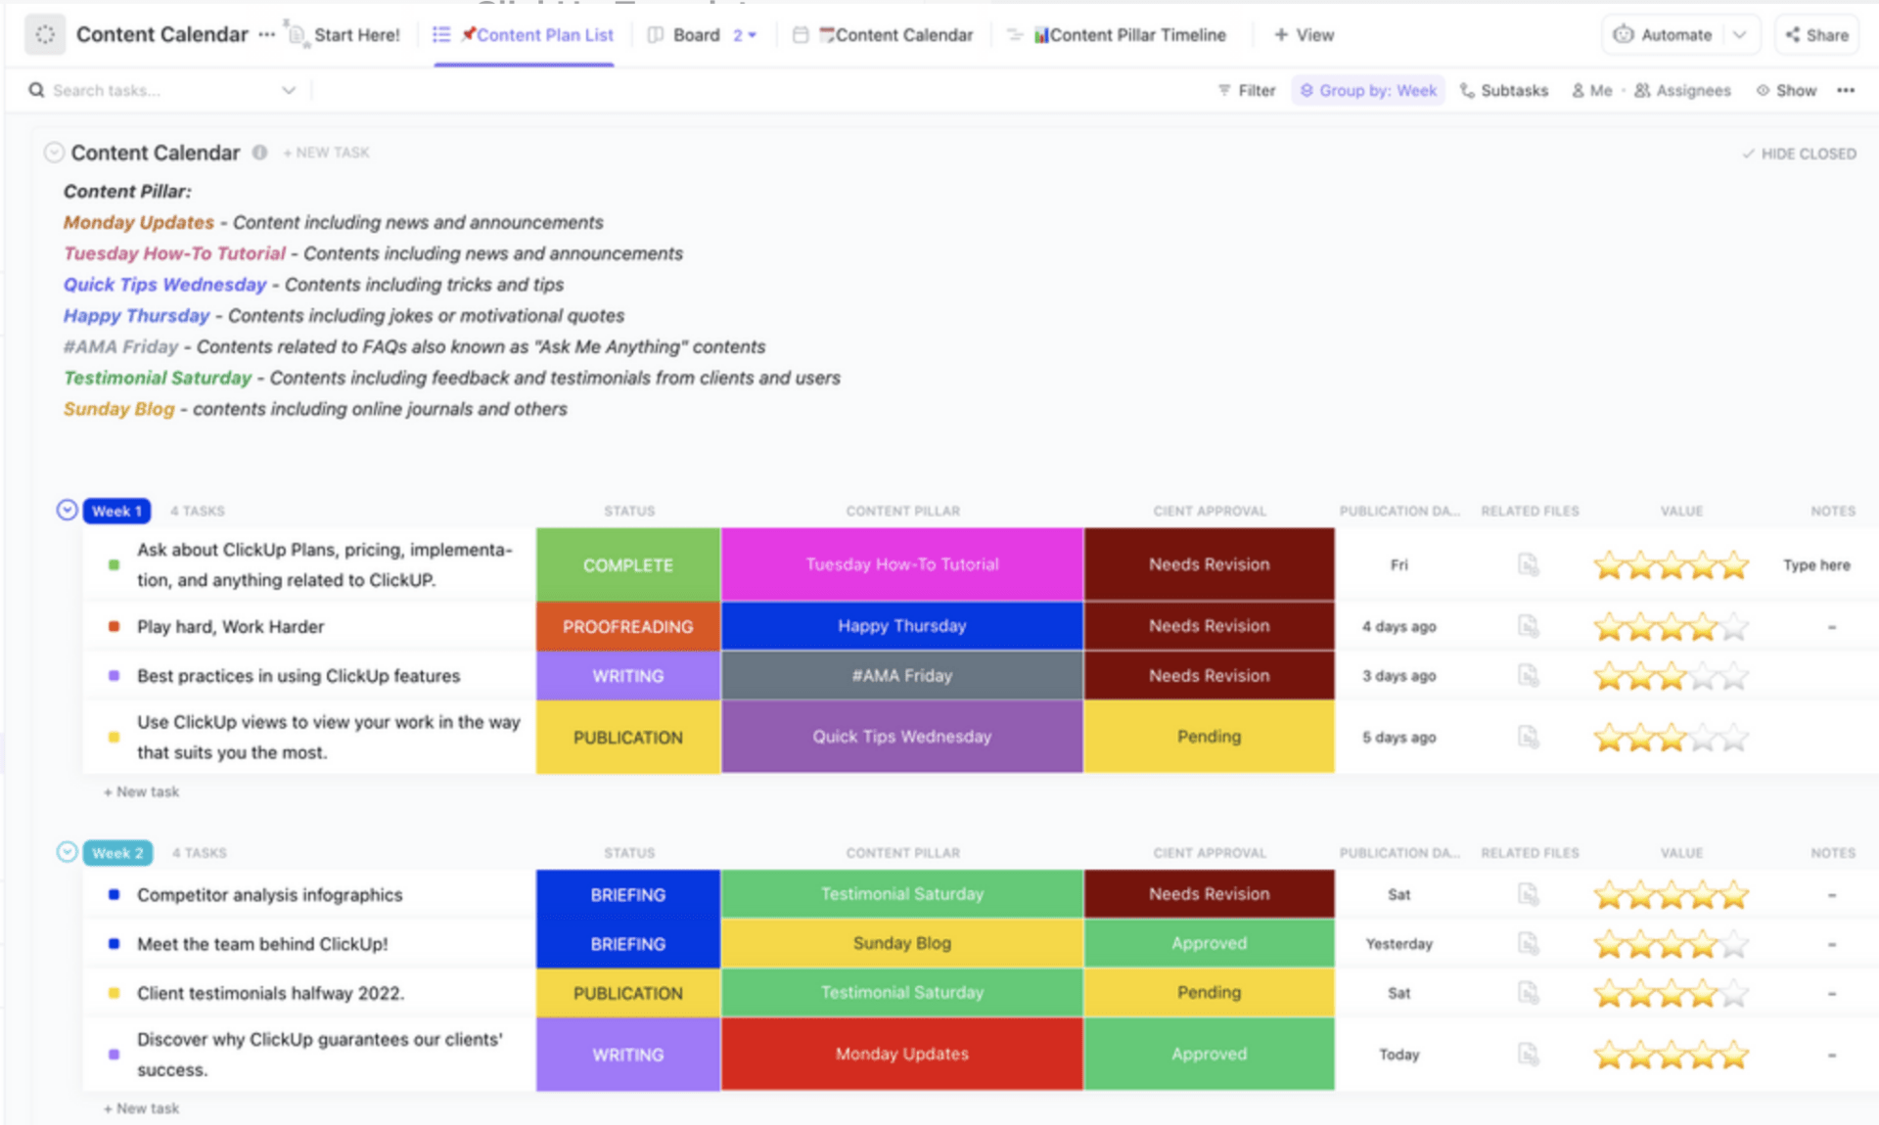Collapse Week 2 task group

click(x=69, y=850)
